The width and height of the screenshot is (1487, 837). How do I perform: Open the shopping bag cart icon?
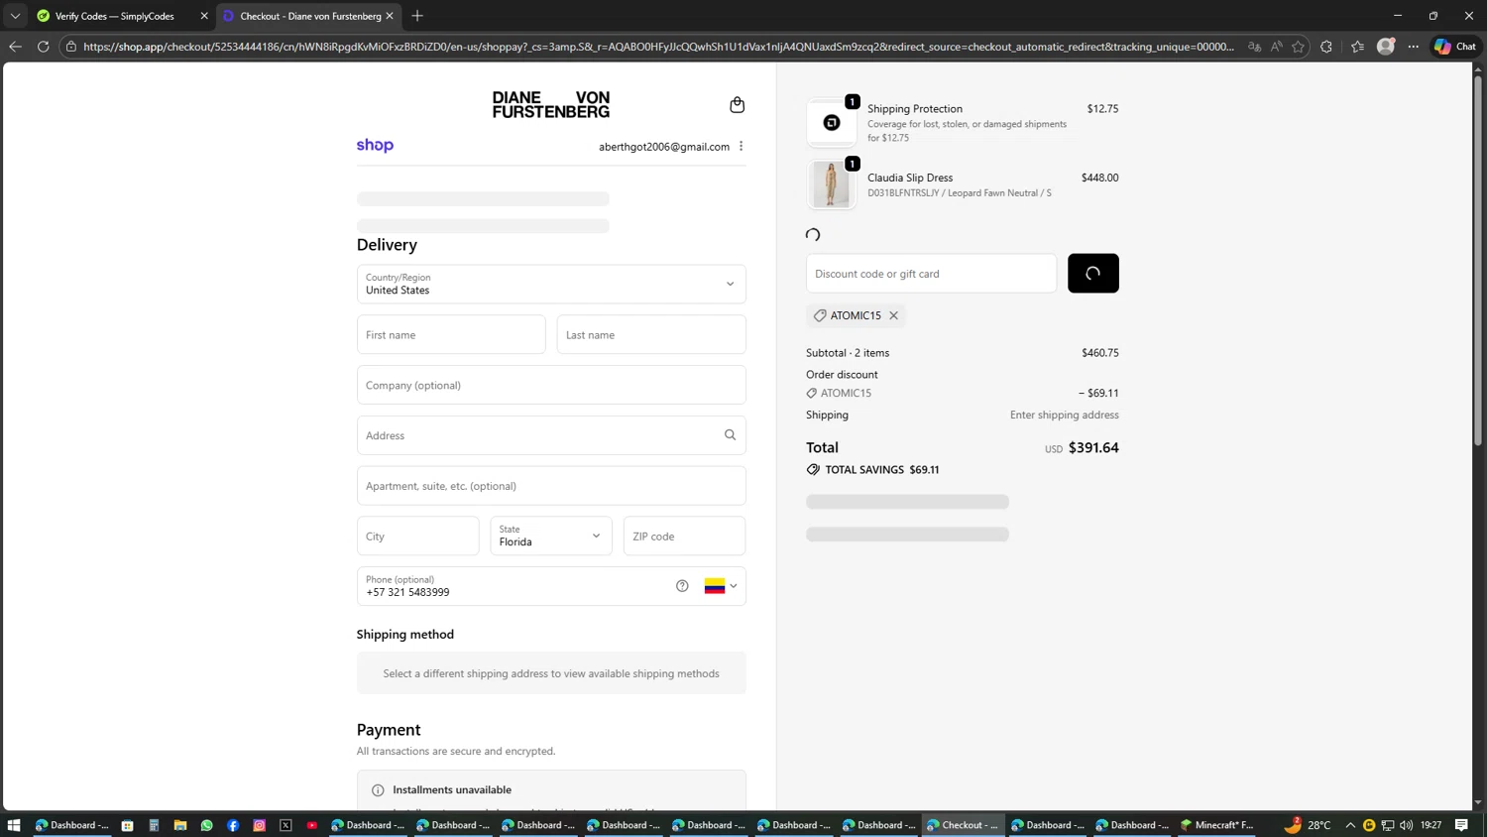tap(737, 104)
